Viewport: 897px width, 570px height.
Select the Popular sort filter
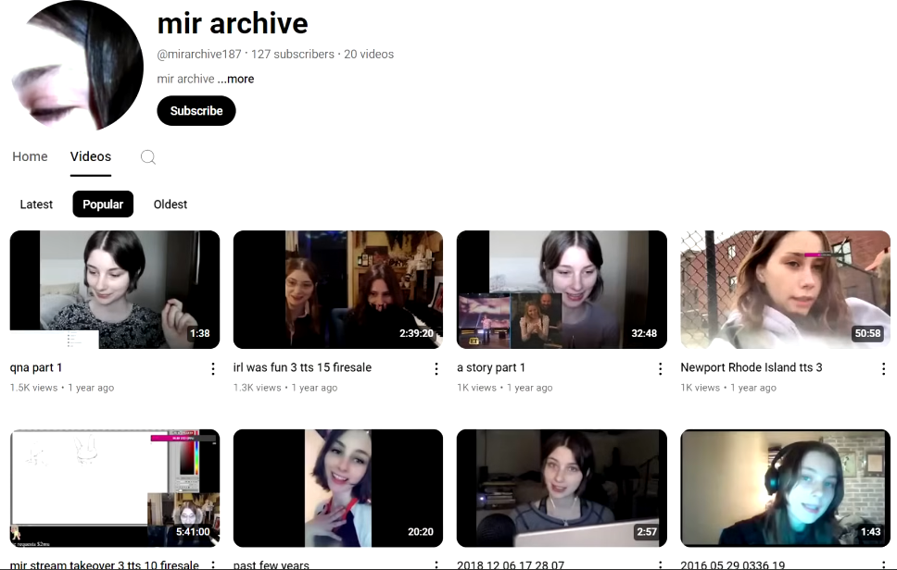tap(103, 204)
